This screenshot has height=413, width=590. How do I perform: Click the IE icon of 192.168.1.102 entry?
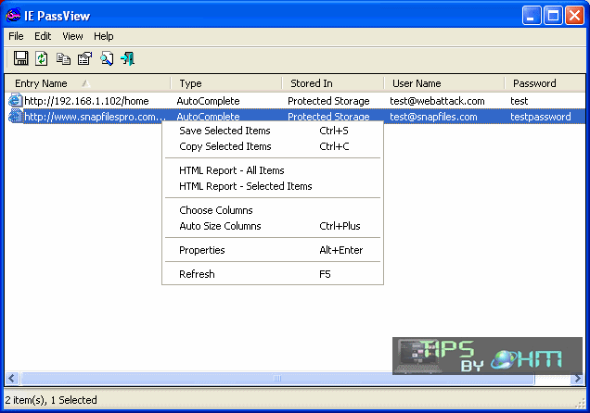pyautogui.click(x=15, y=100)
